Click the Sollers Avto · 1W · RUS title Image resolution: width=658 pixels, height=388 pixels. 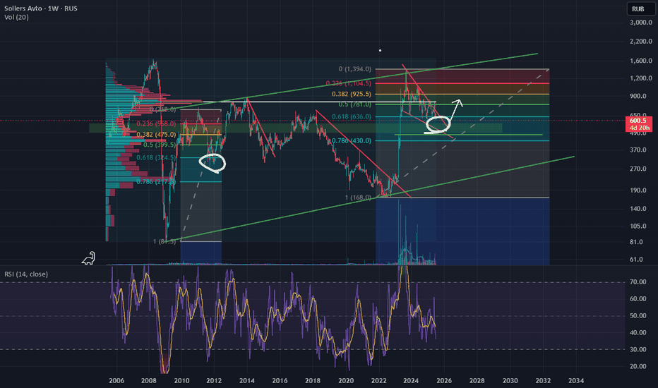coord(41,8)
